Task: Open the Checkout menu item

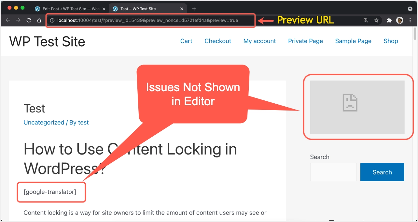Action: (218, 41)
